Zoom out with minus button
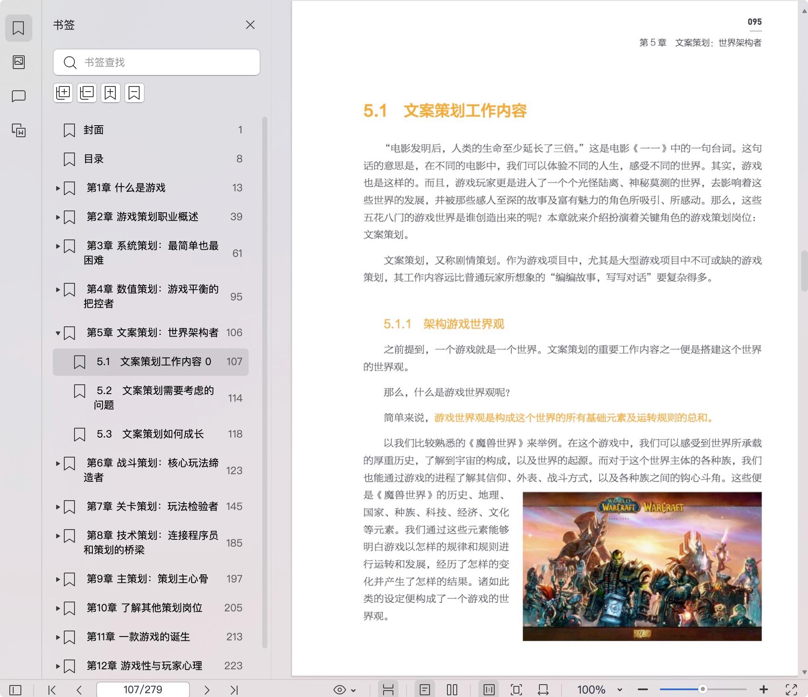Screen dimensions: 808x697 pos(643,690)
